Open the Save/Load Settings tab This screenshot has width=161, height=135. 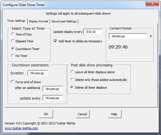click(64, 21)
